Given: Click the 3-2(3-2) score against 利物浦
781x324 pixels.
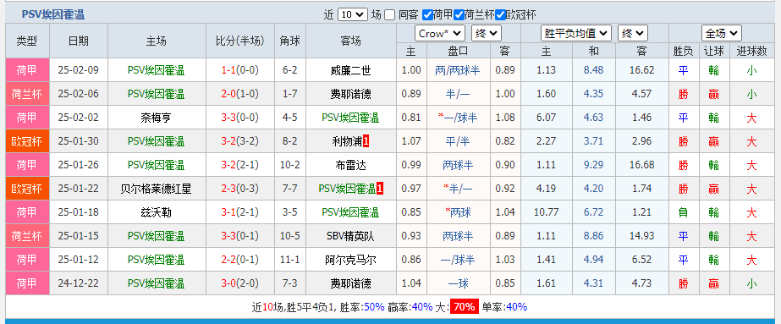Looking at the screenshot, I should 240,141.
